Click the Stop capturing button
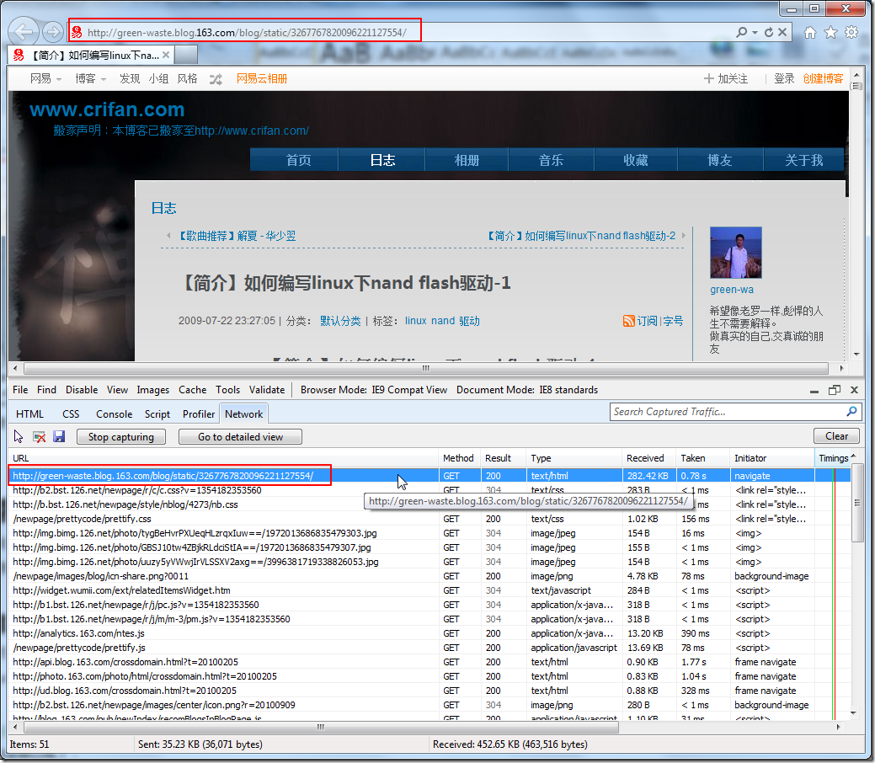The image size is (875, 763). coord(121,436)
